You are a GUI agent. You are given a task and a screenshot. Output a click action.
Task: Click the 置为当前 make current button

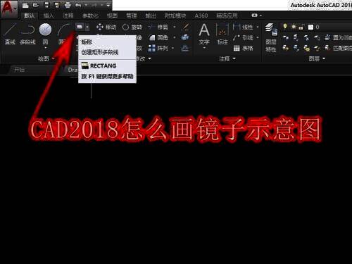[339, 37]
